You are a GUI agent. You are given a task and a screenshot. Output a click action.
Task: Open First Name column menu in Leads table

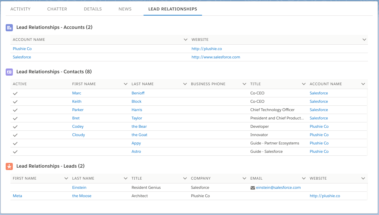click(x=66, y=178)
